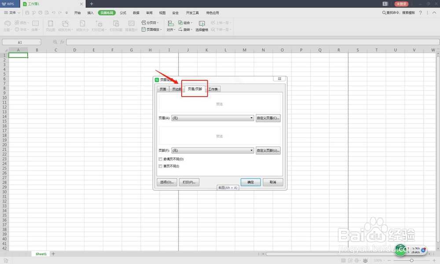Open the 公式 ribbon tab
440x264 pixels.
click(x=123, y=13)
